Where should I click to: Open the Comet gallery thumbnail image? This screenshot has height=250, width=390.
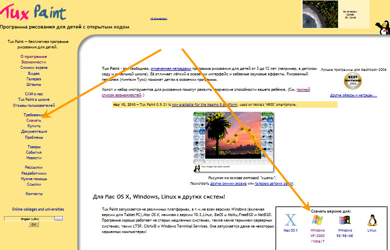[x=321, y=14]
